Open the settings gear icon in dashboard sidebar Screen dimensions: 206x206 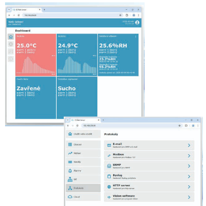click(11, 44)
